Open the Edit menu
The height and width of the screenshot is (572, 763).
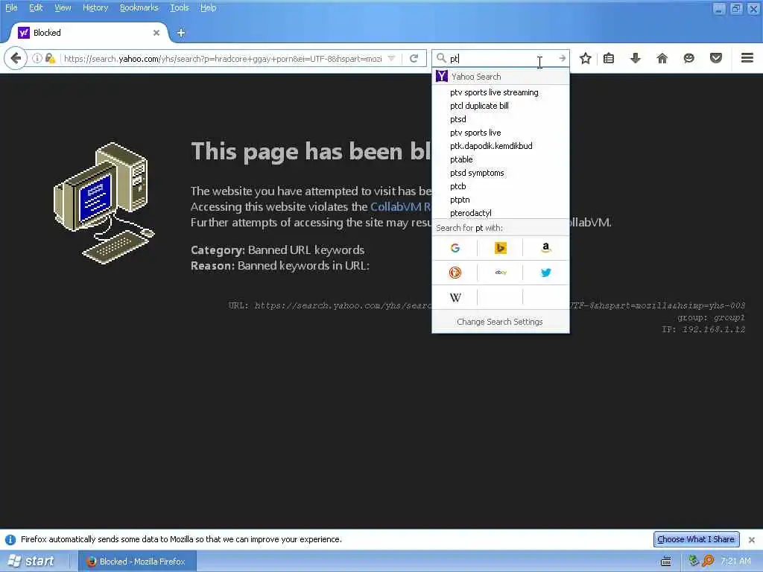pos(36,7)
